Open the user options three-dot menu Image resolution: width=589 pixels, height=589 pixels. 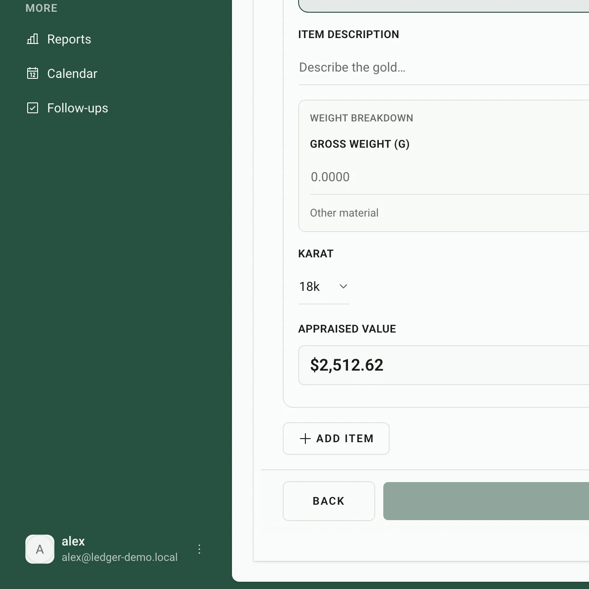pos(199,549)
